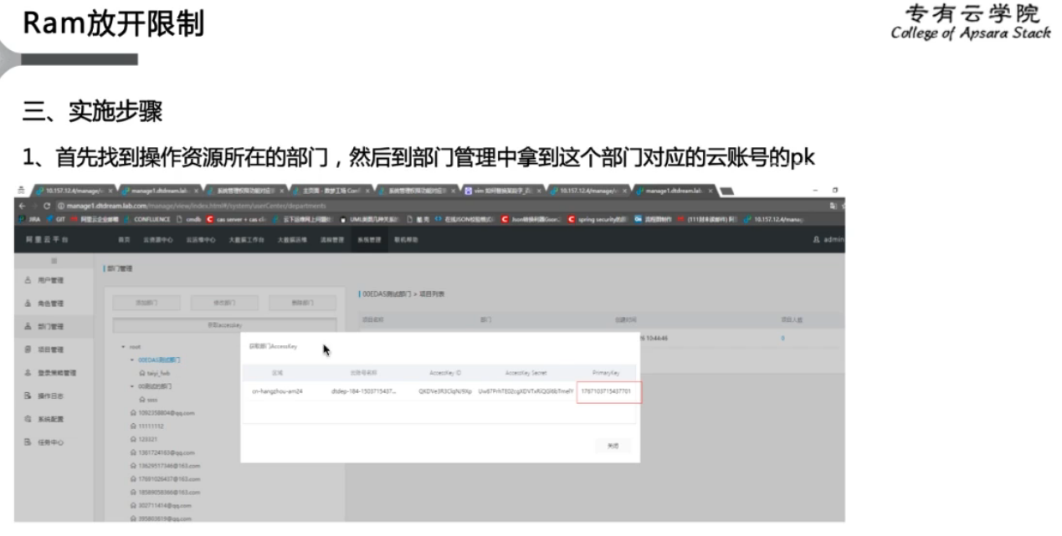Collapse the root tree node

click(123, 346)
